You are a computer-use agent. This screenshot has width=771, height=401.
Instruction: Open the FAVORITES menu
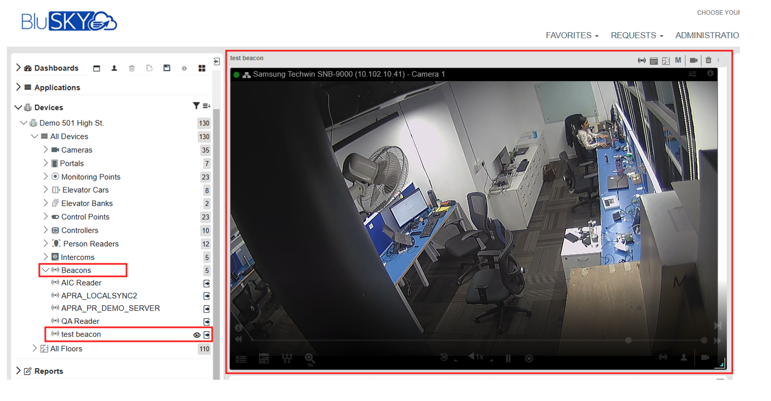pos(572,36)
